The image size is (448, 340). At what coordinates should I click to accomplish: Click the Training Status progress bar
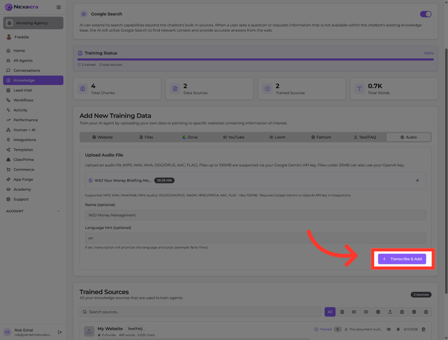point(256,59)
